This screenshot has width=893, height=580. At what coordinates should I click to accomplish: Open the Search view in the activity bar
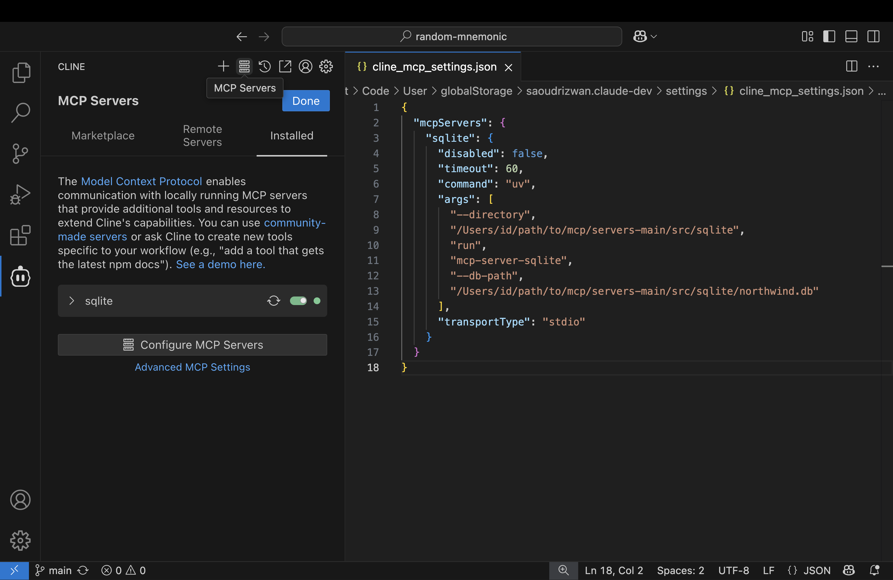tap(21, 113)
